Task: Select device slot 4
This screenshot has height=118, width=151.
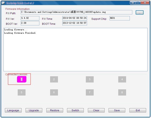Action: pos(122,79)
